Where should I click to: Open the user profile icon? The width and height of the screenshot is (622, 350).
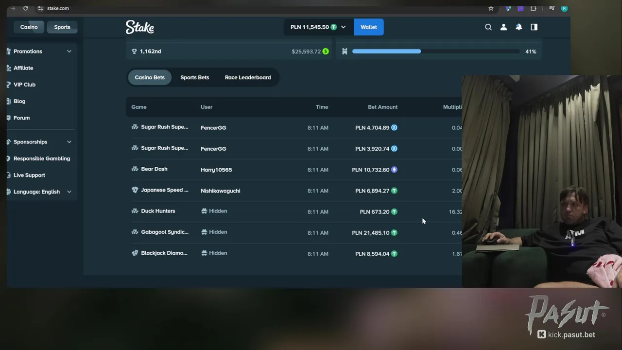[x=503, y=27]
